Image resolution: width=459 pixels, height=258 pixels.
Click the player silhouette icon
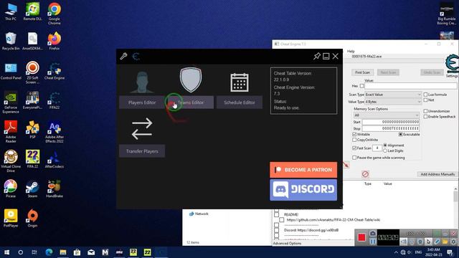pos(142,82)
